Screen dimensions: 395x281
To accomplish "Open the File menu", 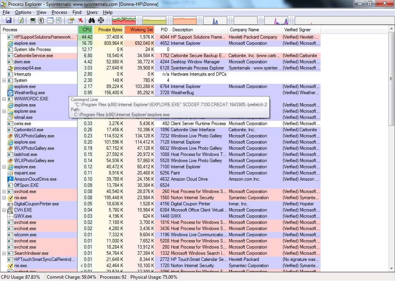I will click(x=6, y=12).
